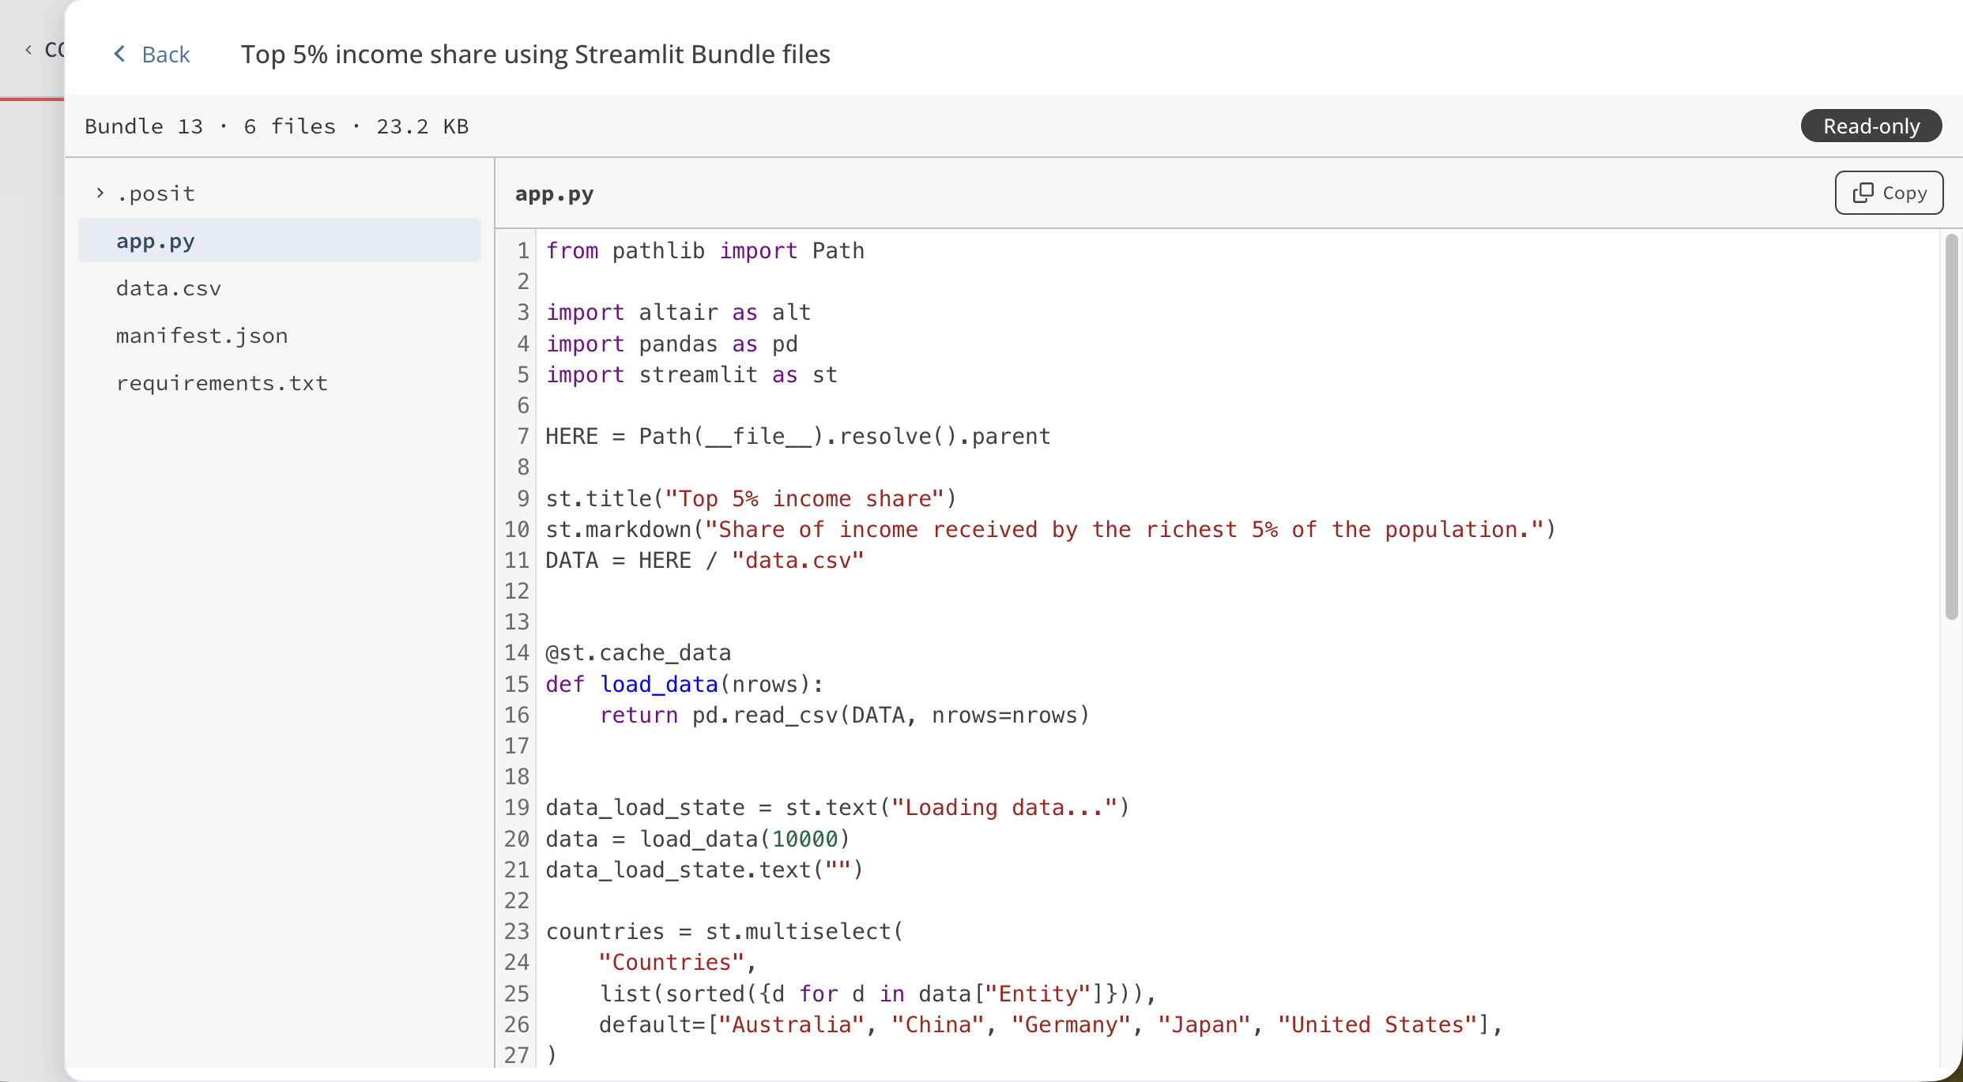Expand the .posit folder chevron
Viewport: 1963px width, 1082px height.
tap(100, 193)
